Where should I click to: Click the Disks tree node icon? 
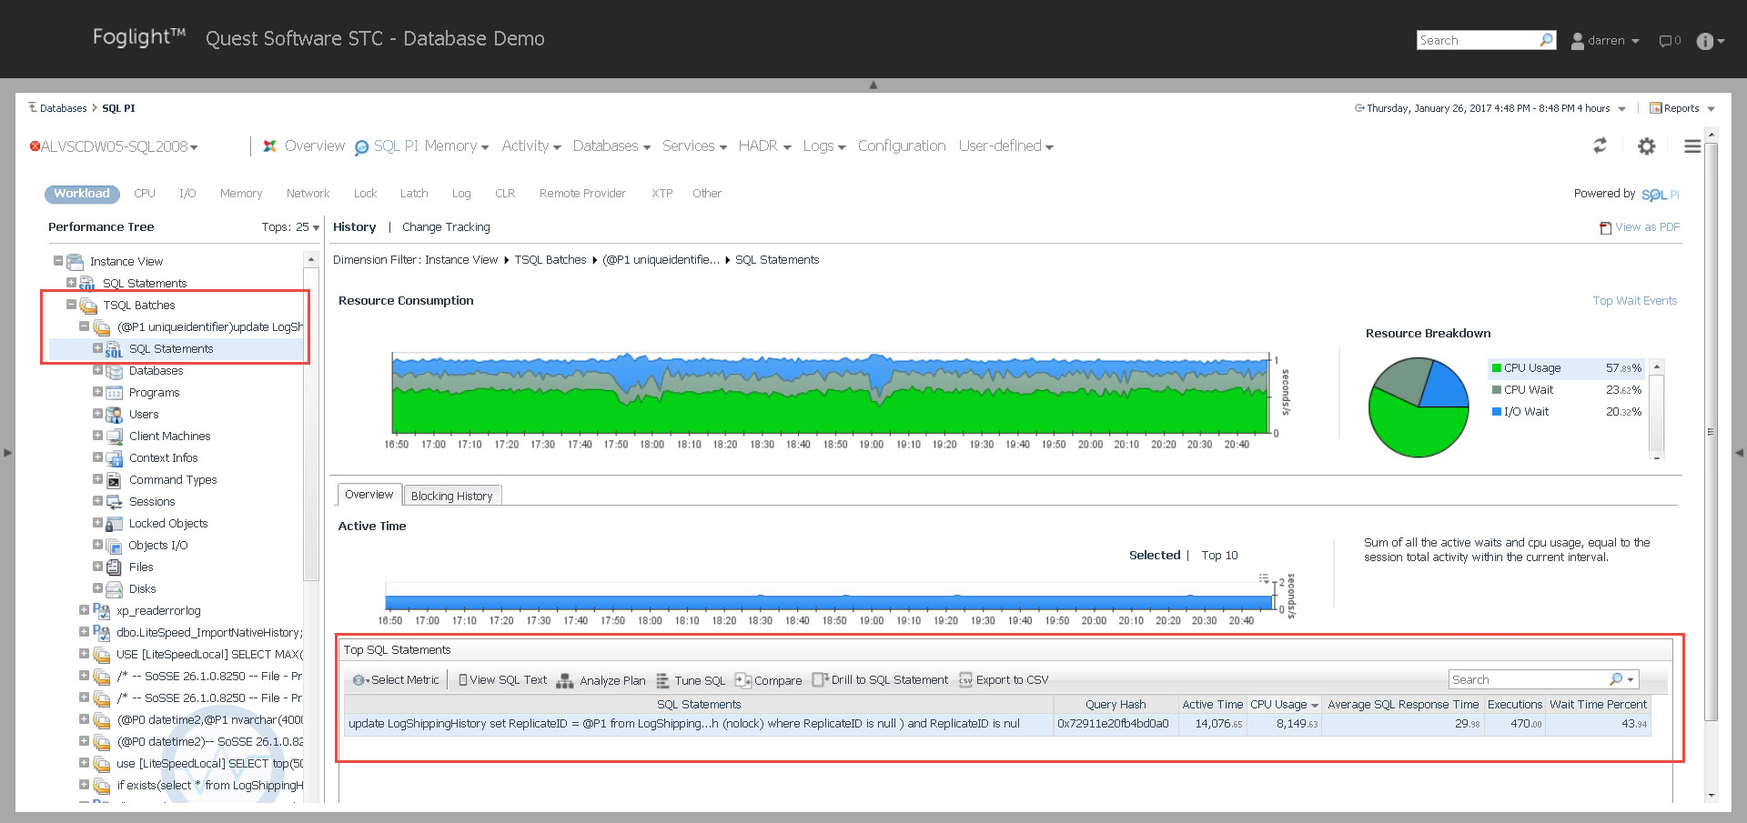click(114, 589)
